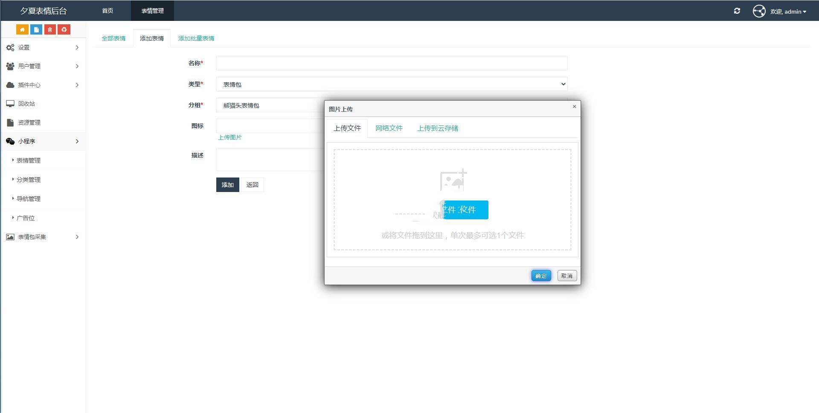Click the refresh icon in top bar
819x413 pixels.
coord(737,11)
